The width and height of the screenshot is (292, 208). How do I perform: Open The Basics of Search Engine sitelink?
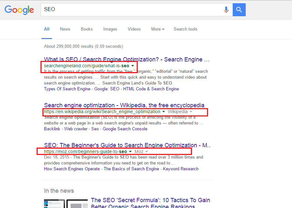pyautogui.click(x=131, y=169)
